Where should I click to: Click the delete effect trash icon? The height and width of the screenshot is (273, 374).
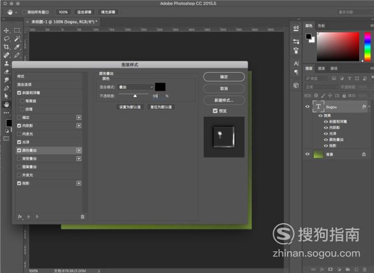(x=82, y=217)
